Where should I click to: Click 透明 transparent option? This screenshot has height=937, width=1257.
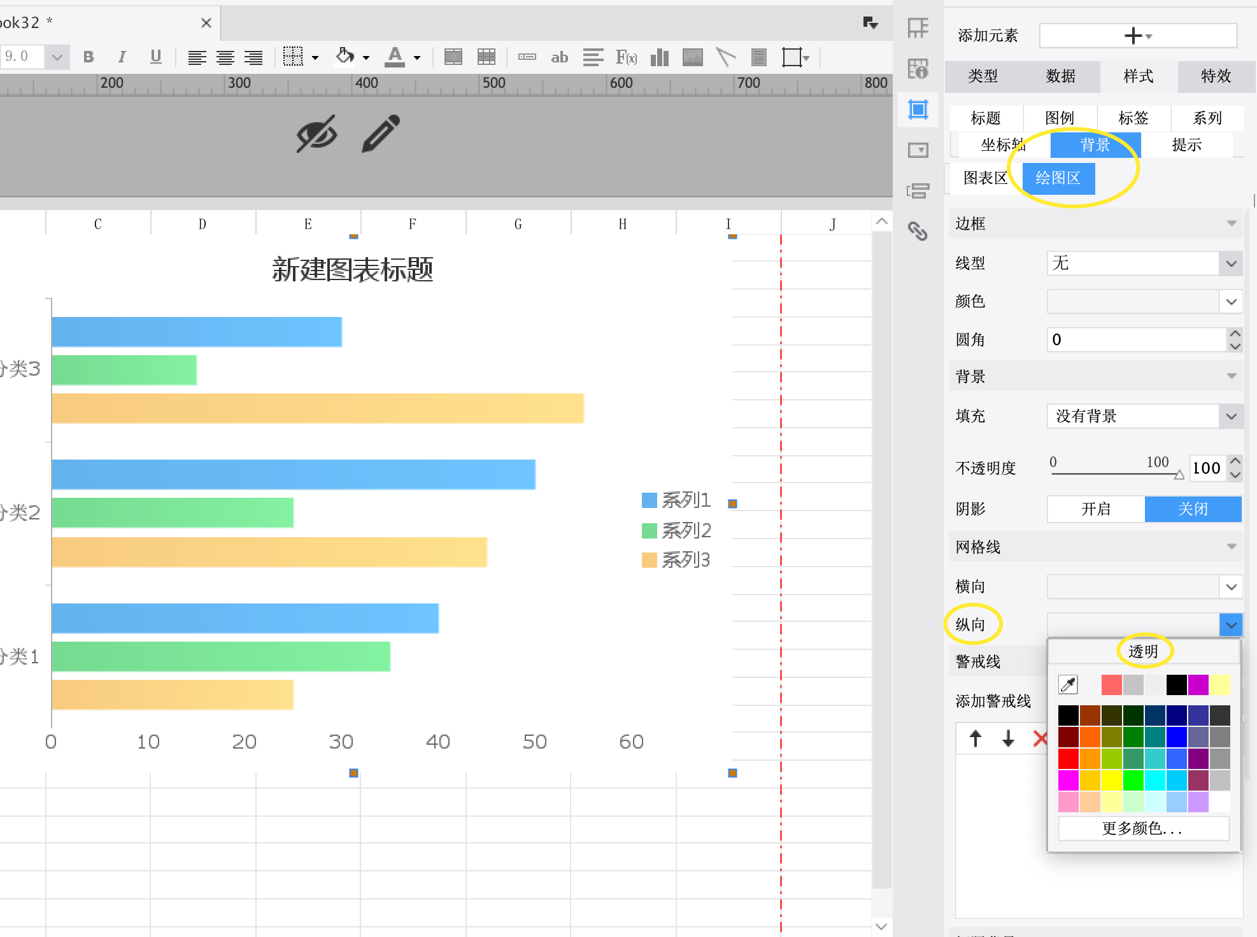point(1143,651)
